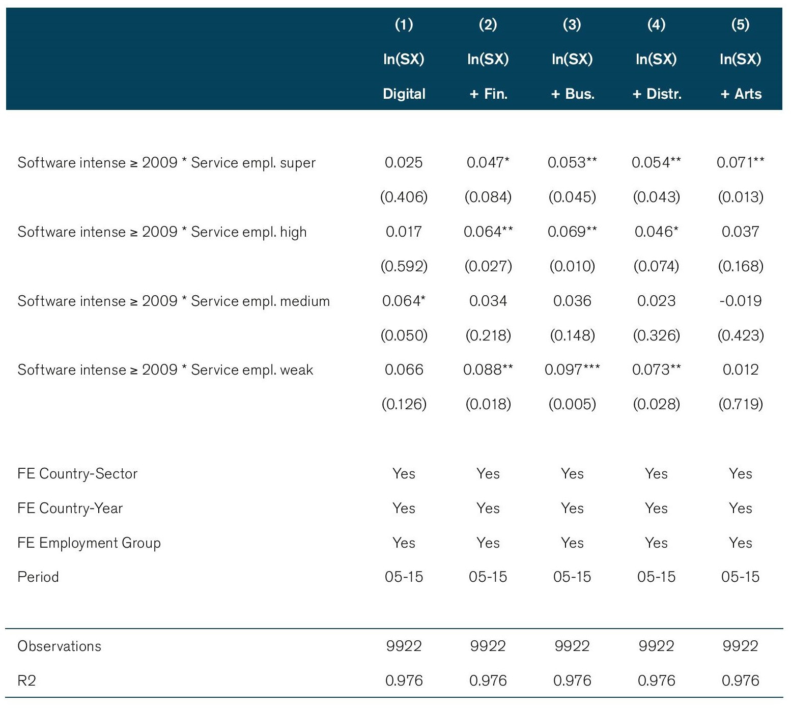Click the "Service empl. medium" row label
791x708 pixels.
click(x=174, y=301)
